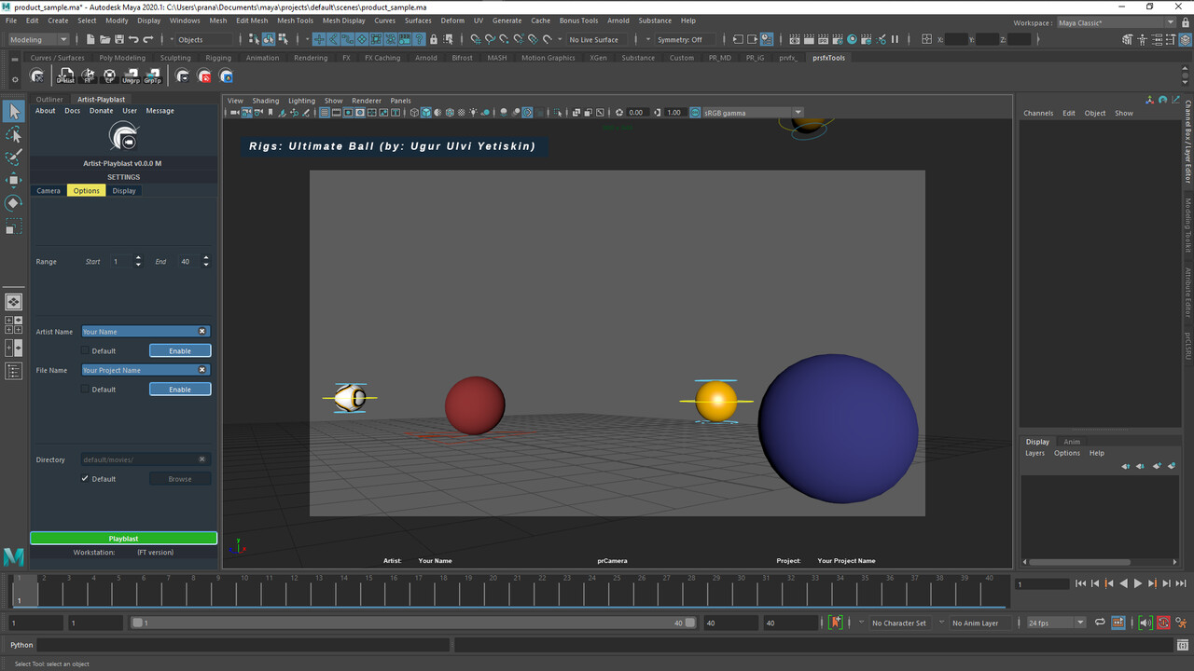The image size is (1194, 671).
Task: Pick the Paint Selection tool
Action: [x=13, y=157]
